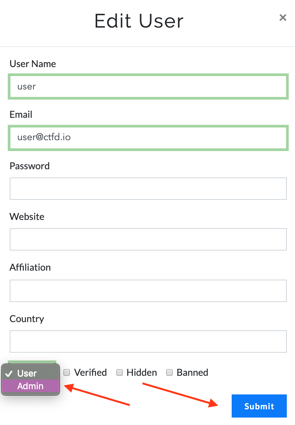Select the Website text box
The image size is (295, 425).
(x=148, y=239)
